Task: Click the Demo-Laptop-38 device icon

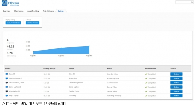Action: pyautogui.click(x=7, y=87)
